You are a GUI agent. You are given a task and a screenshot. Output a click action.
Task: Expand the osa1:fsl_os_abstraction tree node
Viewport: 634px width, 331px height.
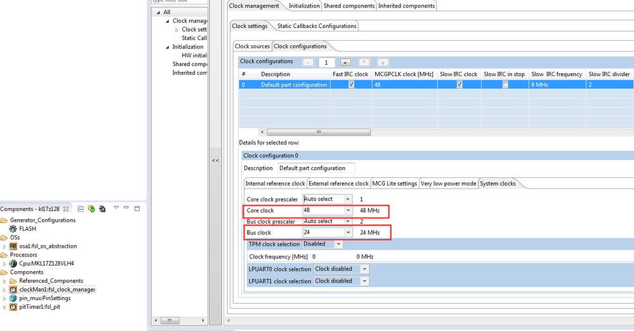(4, 247)
